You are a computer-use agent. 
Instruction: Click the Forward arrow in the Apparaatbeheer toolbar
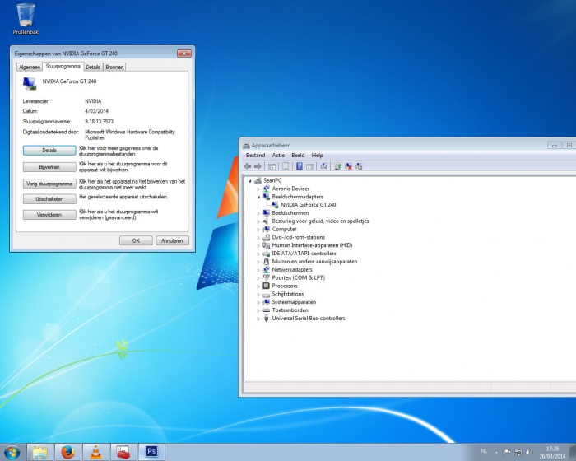[258, 166]
